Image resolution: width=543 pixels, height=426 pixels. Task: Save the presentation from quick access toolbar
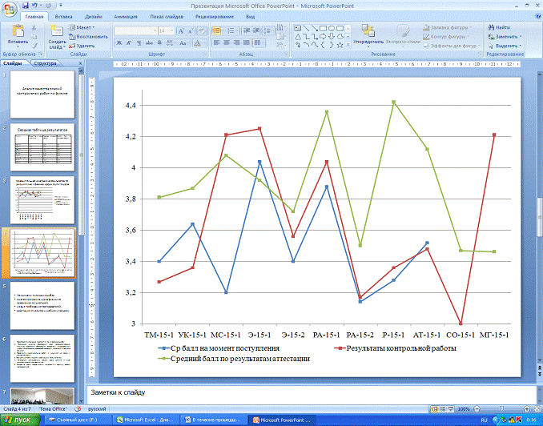[27, 4]
